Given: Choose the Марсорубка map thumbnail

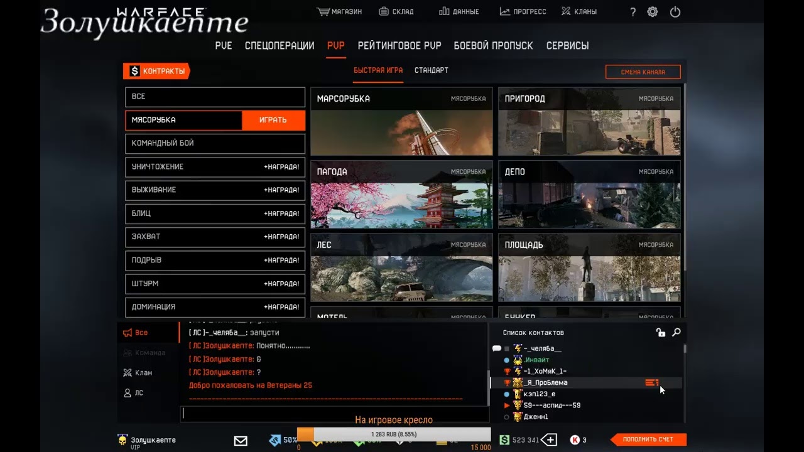Looking at the screenshot, I should 401,122.
